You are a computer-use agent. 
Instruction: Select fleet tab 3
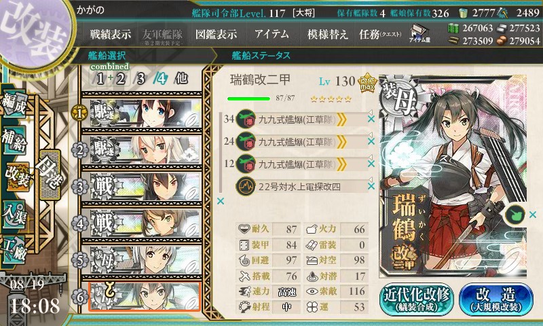click(141, 79)
